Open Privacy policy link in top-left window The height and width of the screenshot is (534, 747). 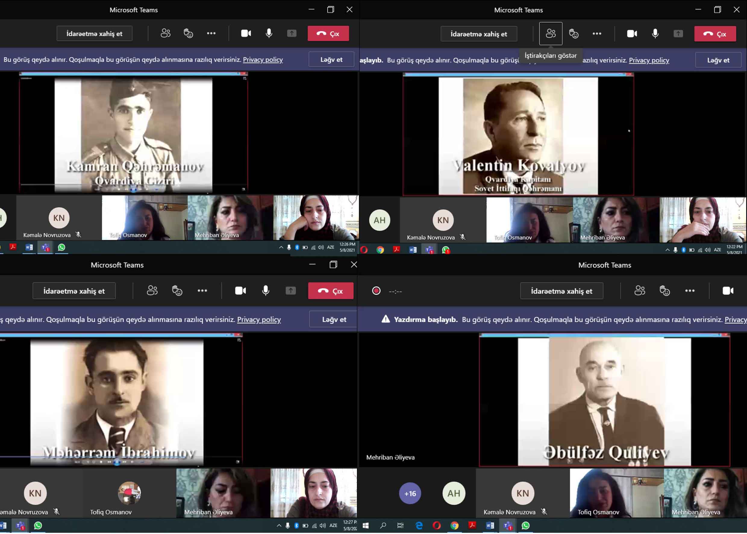pyautogui.click(x=263, y=59)
